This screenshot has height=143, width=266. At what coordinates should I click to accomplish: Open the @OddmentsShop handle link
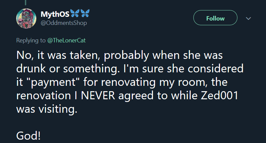coord(64,23)
